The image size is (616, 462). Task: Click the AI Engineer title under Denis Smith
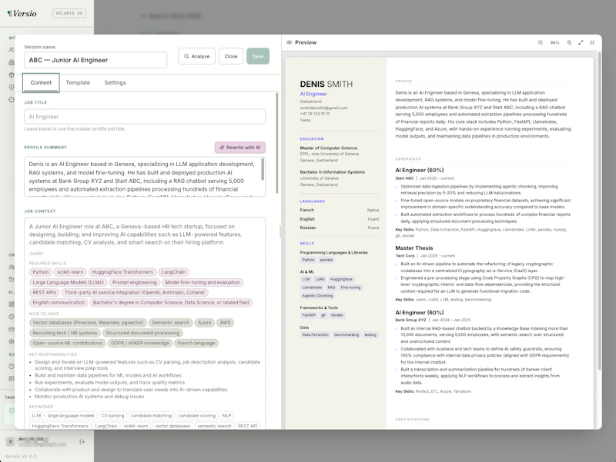point(313,94)
